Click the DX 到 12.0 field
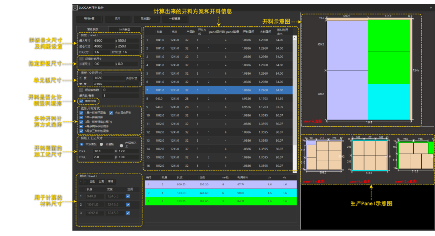The height and width of the screenshot is (236, 435). (x=128, y=152)
